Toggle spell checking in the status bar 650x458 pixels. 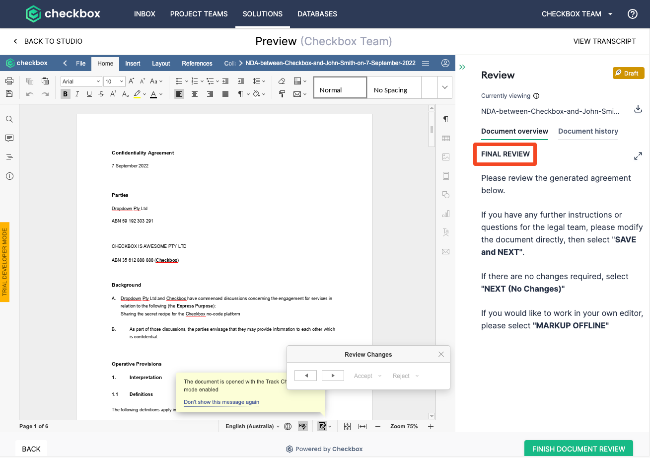303,426
